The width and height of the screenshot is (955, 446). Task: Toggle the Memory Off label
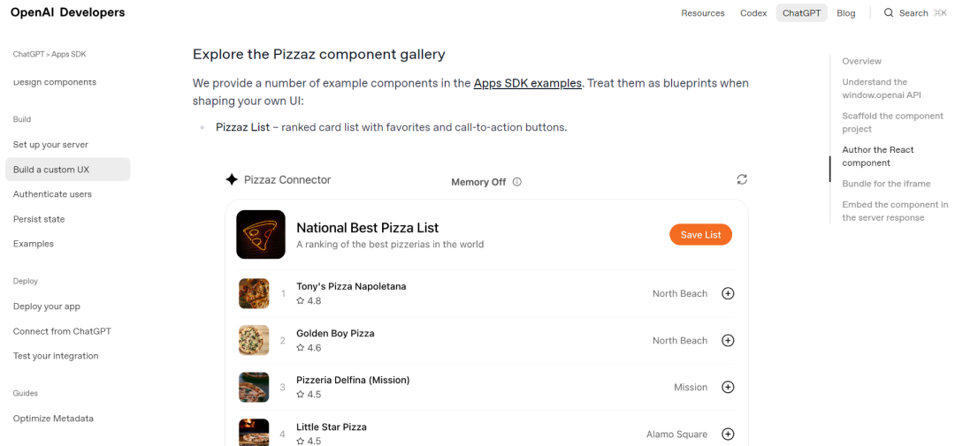coord(478,182)
